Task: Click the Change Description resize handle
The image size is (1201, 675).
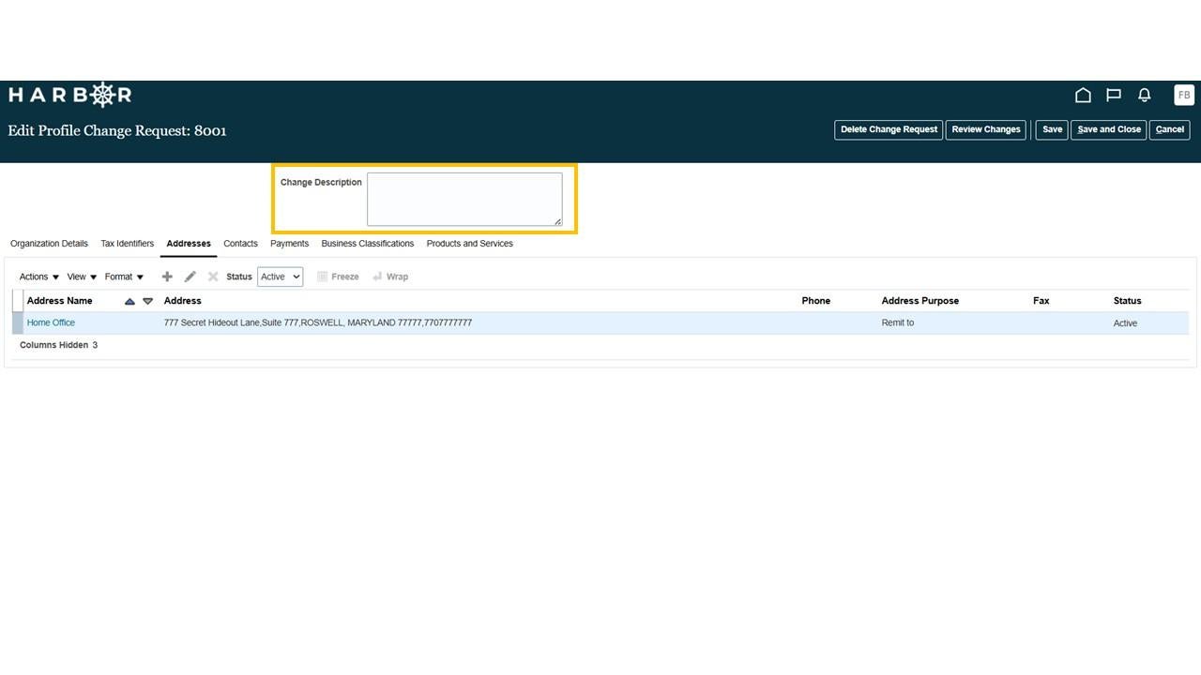Action: (557, 221)
